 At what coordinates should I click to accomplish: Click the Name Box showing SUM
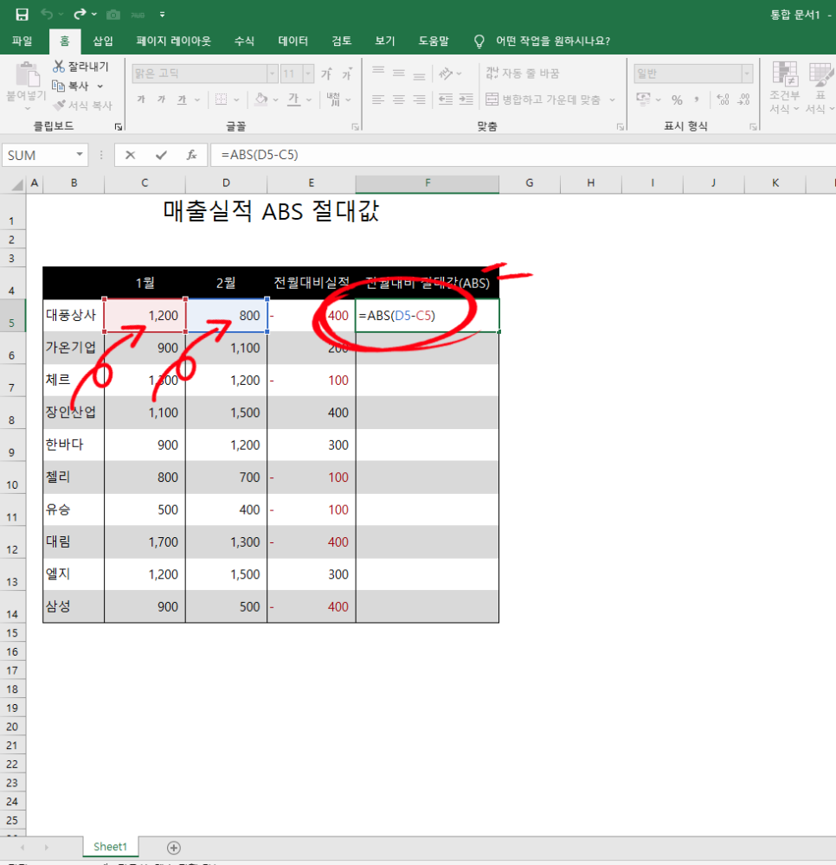(44, 155)
